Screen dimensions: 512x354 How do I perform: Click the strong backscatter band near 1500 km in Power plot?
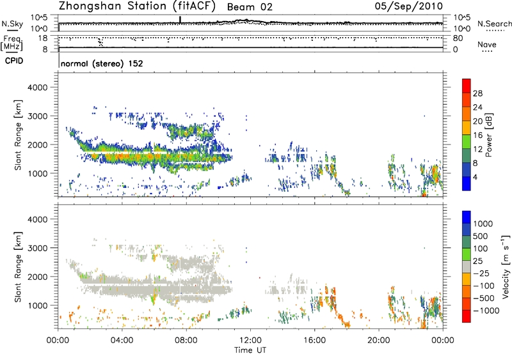pos(157,157)
